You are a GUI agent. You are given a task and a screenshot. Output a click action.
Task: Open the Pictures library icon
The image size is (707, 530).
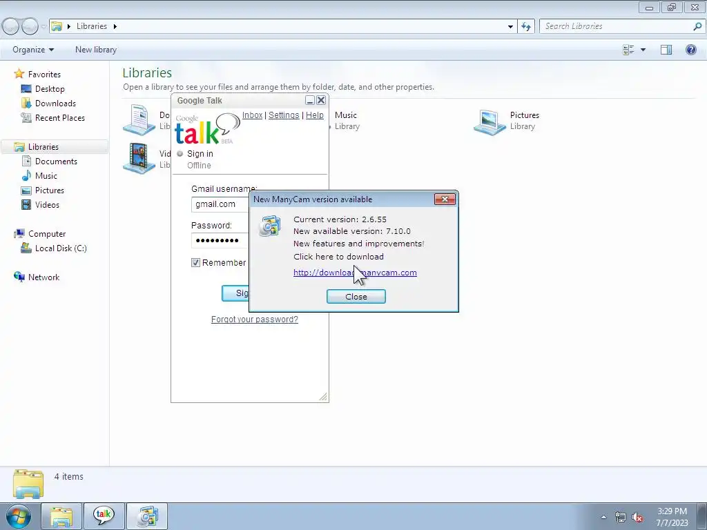click(490, 121)
